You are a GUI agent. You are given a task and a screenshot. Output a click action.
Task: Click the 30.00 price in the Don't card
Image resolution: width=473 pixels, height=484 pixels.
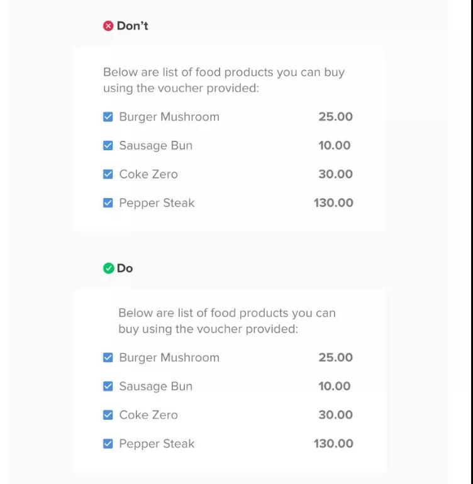(335, 174)
